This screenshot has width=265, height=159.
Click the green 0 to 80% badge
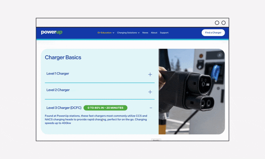(105, 108)
